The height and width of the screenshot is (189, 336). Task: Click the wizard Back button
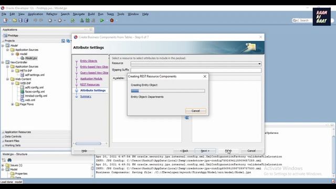point(184,151)
